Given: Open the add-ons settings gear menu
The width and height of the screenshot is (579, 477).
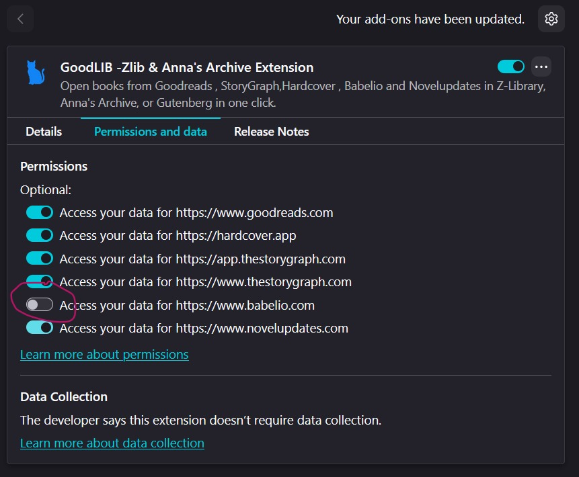Looking at the screenshot, I should pyautogui.click(x=551, y=19).
